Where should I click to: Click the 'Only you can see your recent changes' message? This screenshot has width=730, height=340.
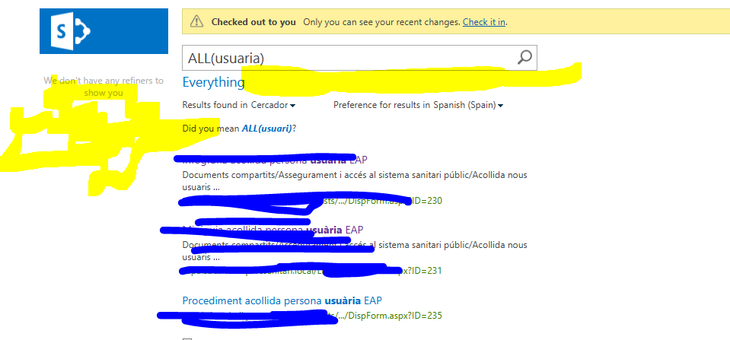tap(381, 22)
